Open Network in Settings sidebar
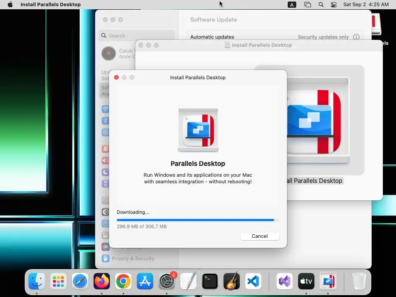 (105, 132)
